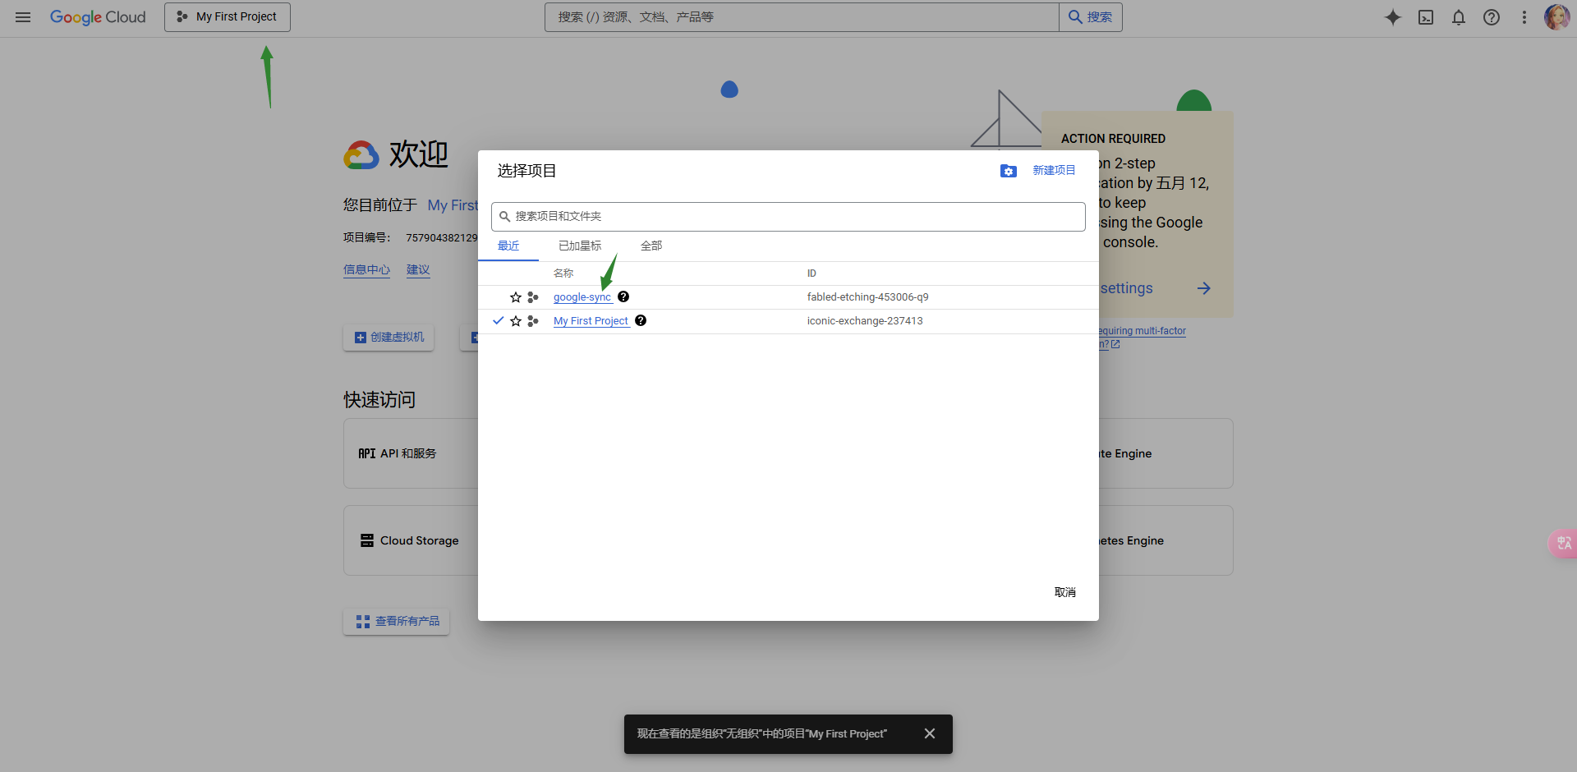Viewport: 1577px width, 772px height.
Task: Star the google-sync project
Action: (516, 297)
